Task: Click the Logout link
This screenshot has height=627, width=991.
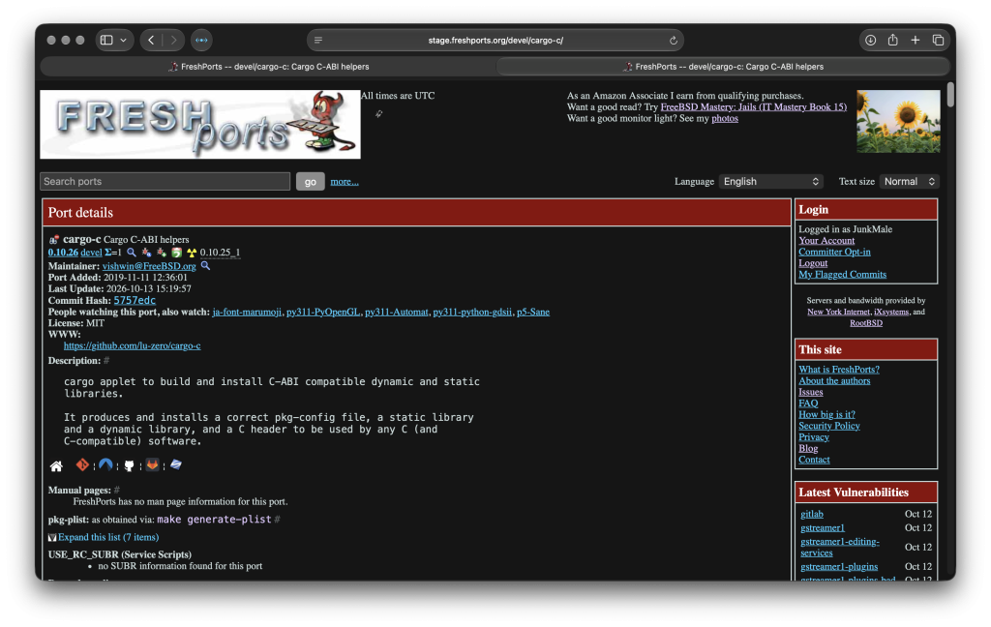Action: [x=813, y=263]
